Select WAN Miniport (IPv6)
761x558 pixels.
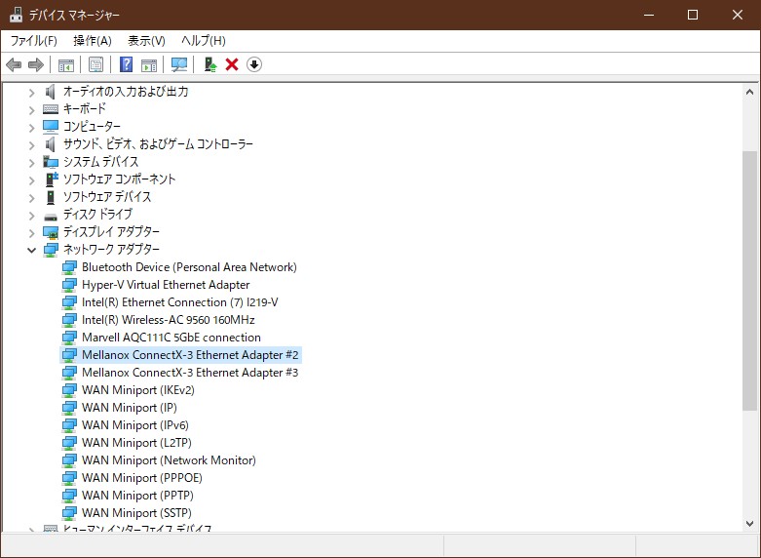[134, 424]
